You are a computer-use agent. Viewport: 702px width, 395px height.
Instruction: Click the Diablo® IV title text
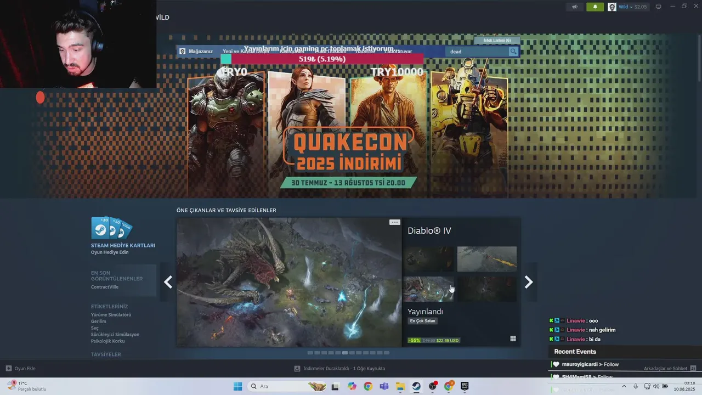coord(429,231)
